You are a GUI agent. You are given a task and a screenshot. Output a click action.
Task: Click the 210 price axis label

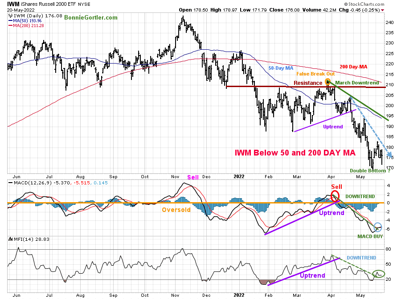tap(389, 85)
